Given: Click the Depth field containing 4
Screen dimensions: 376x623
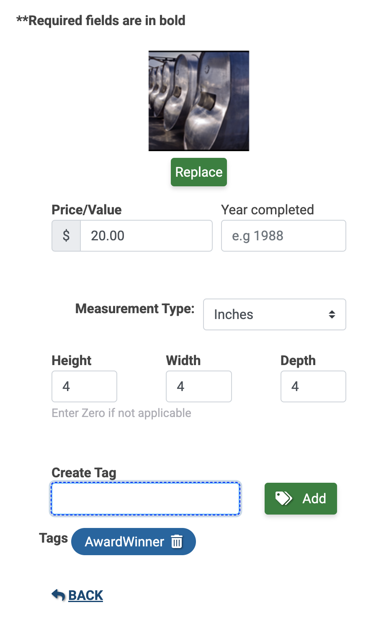Looking at the screenshot, I should (313, 386).
